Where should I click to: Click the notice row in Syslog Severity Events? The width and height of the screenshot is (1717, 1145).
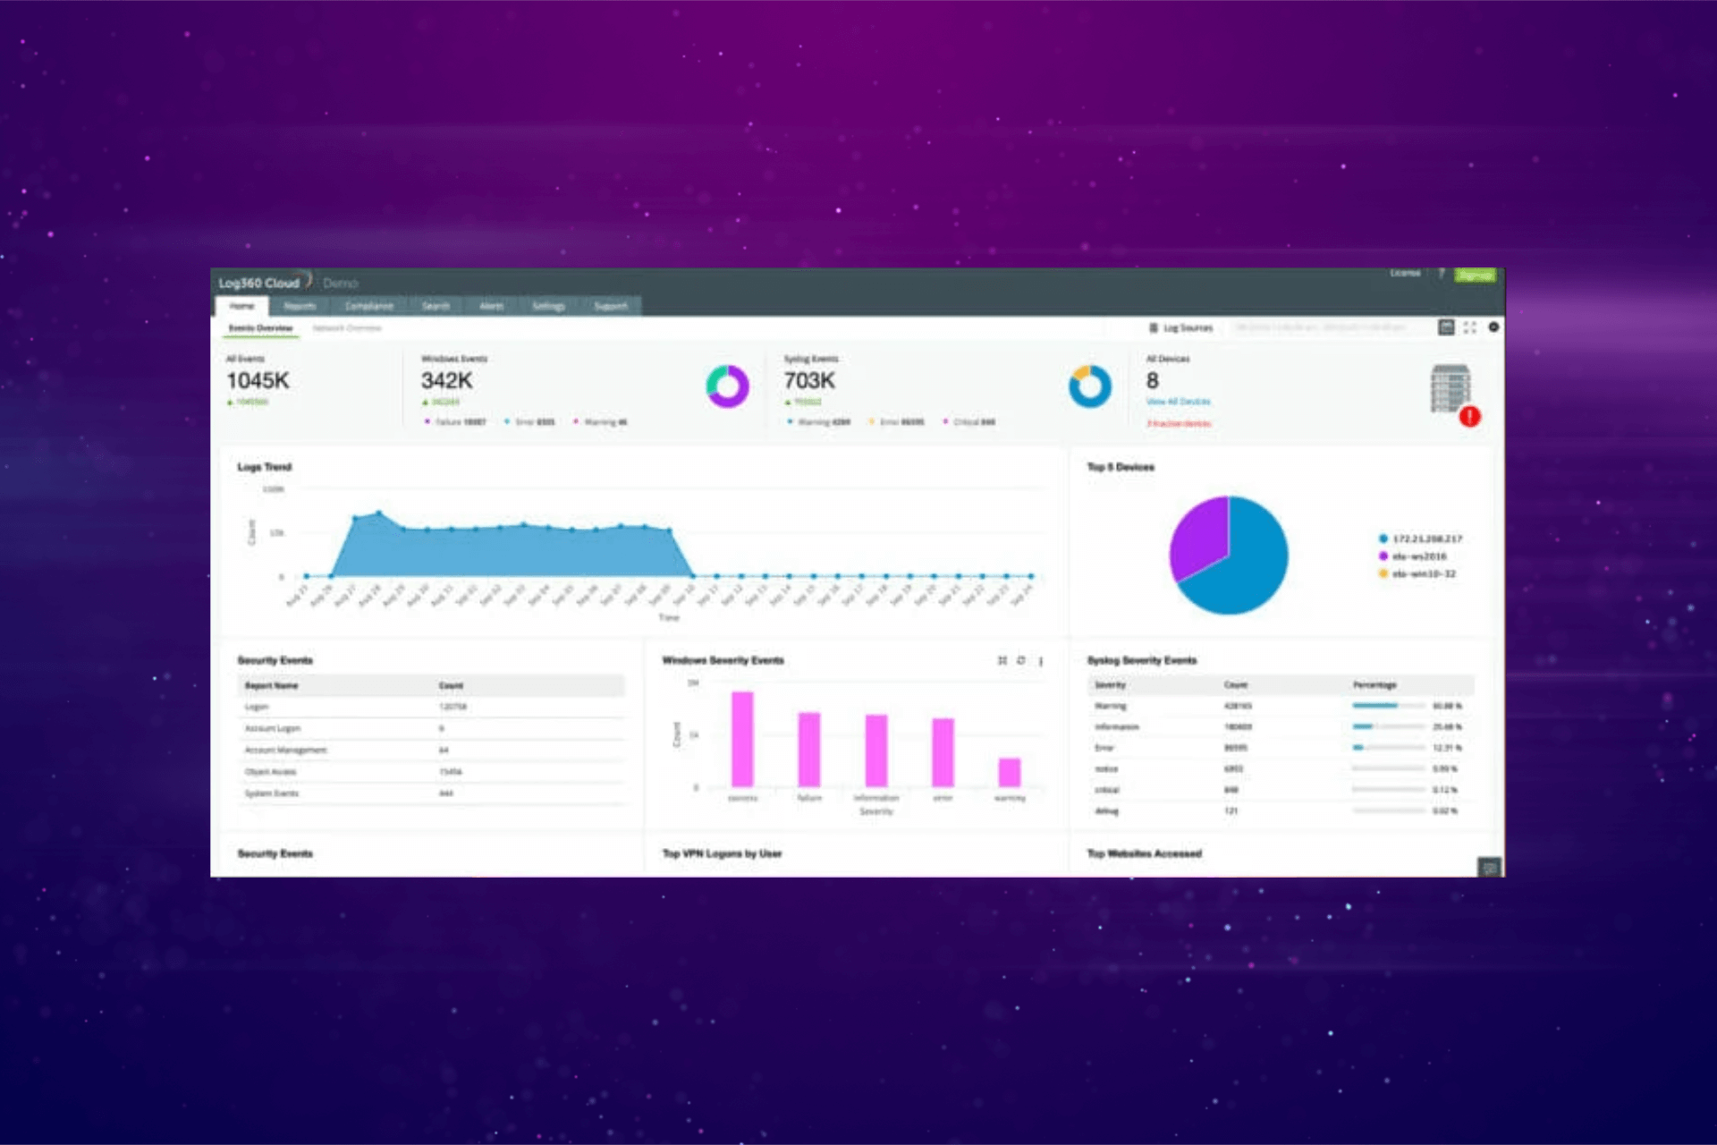coord(1281,768)
